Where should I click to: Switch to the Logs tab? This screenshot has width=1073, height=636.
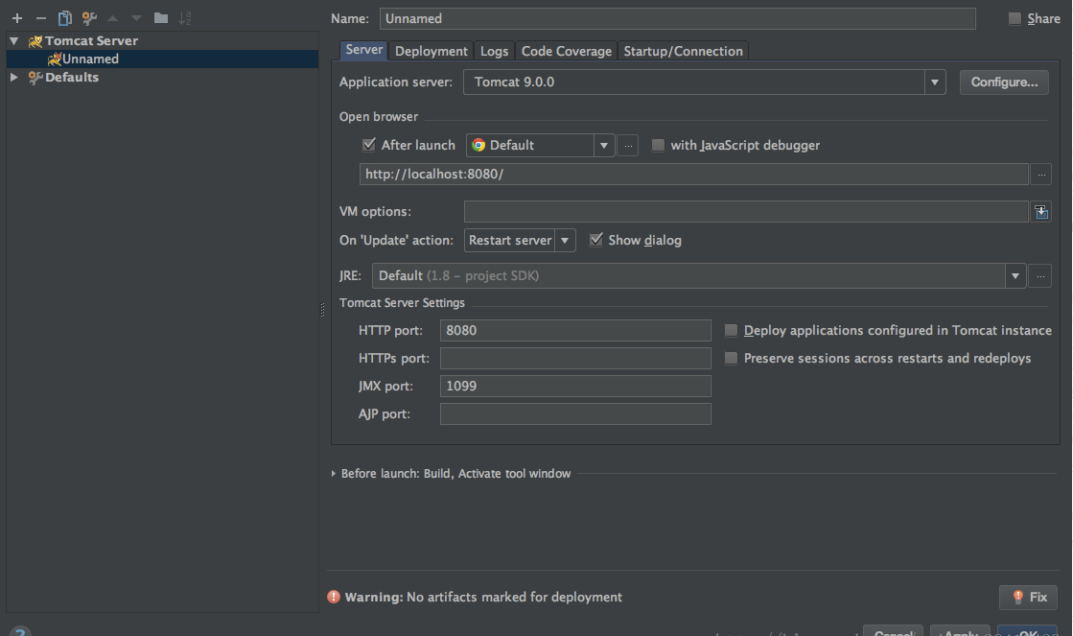tap(494, 51)
